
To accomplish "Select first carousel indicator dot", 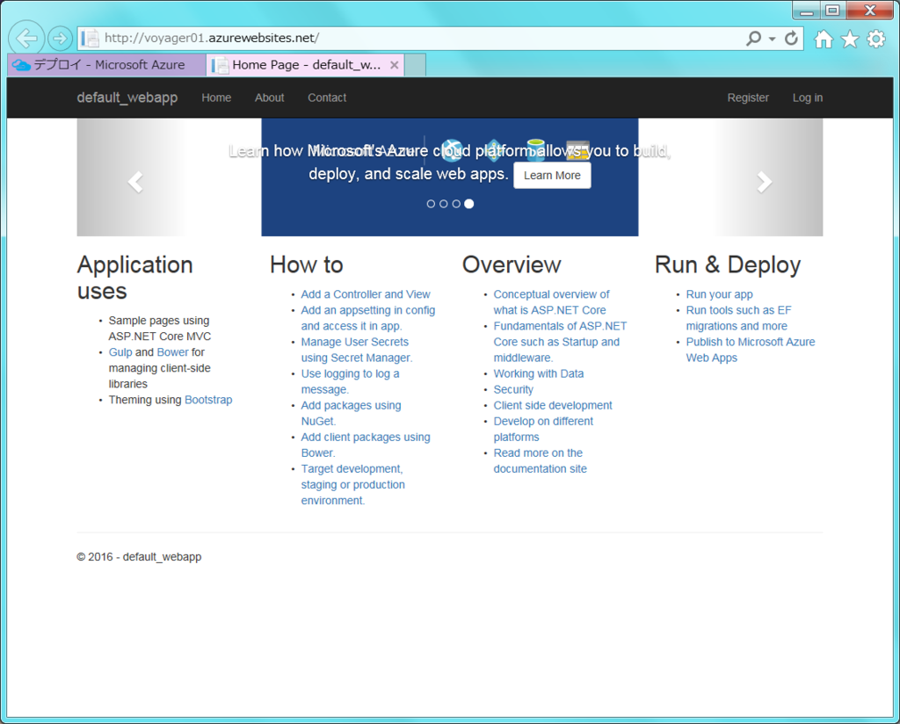I will pyautogui.click(x=431, y=204).
